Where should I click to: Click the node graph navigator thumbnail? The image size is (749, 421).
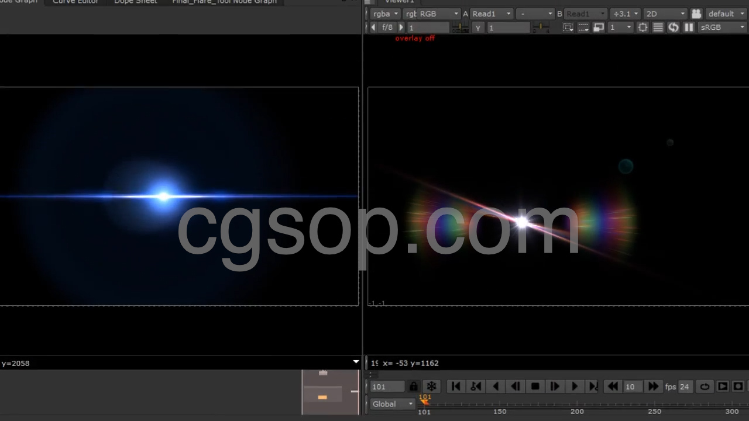pyautogui.click(x=331, y=392)
